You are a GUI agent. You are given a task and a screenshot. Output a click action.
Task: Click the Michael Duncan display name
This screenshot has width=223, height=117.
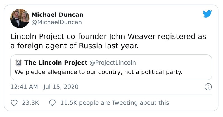[x=57, y=15]
